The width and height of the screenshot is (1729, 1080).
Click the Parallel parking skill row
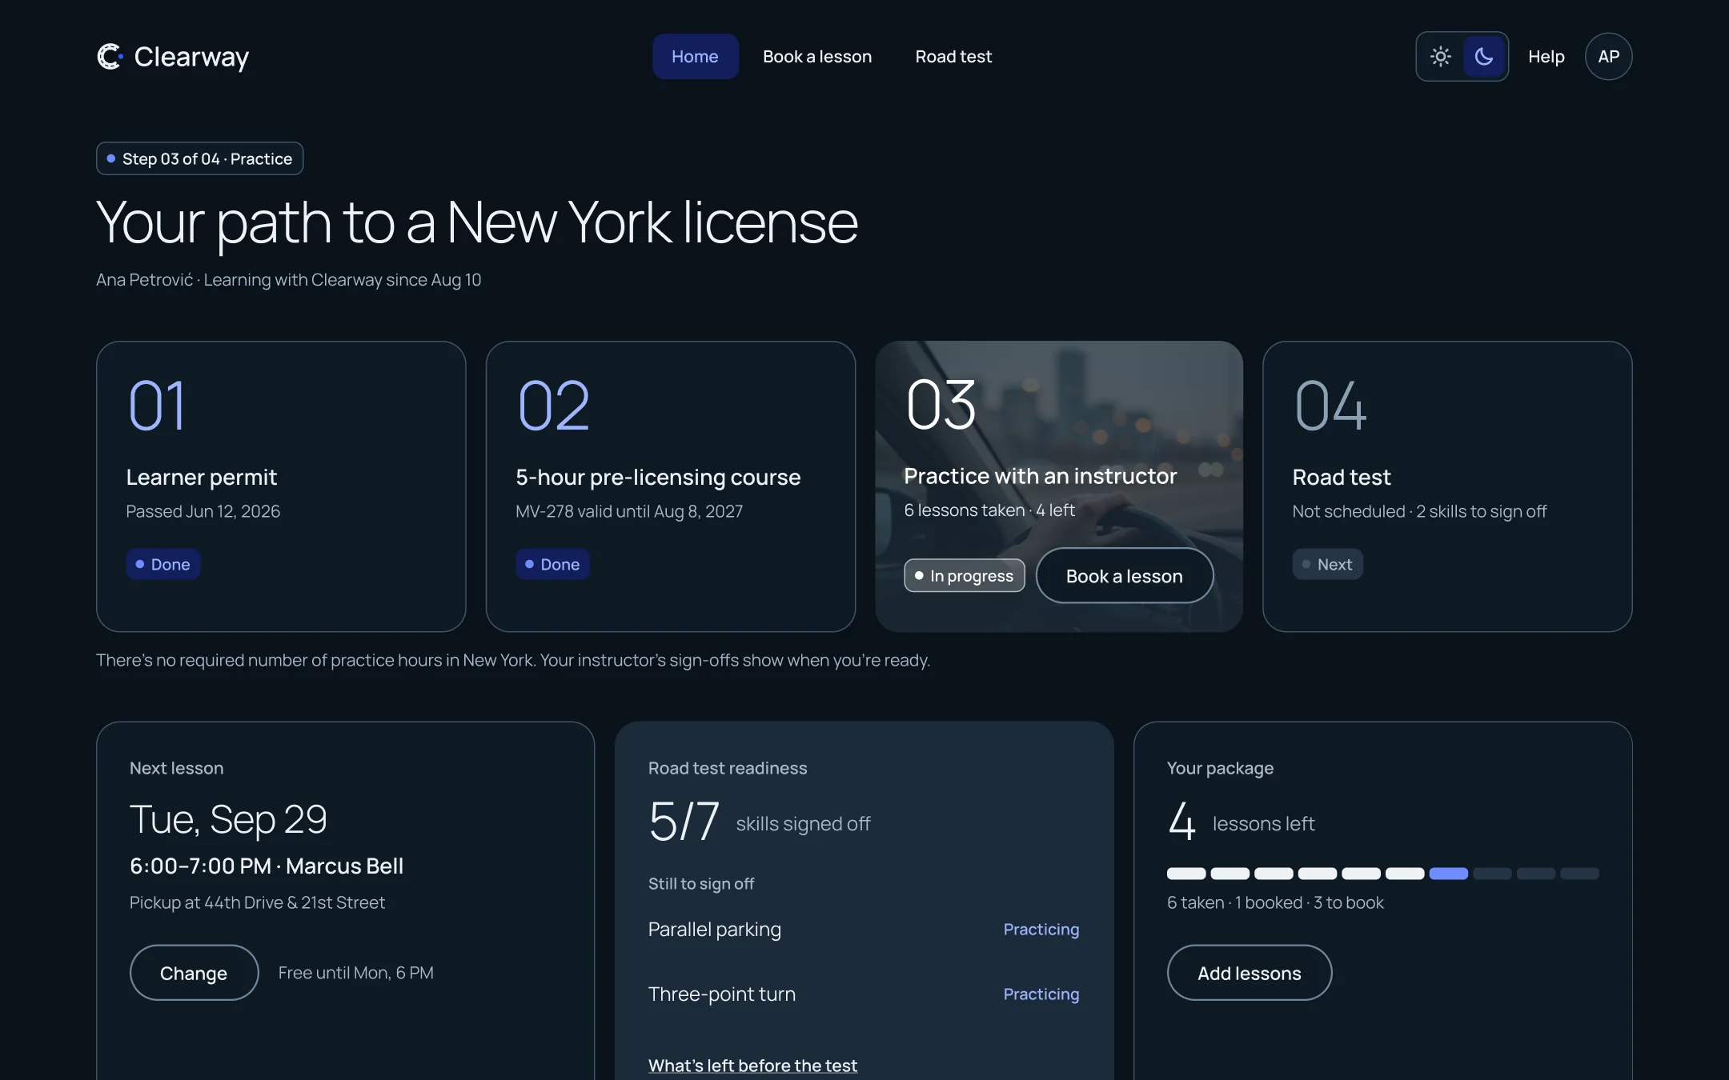864,929
